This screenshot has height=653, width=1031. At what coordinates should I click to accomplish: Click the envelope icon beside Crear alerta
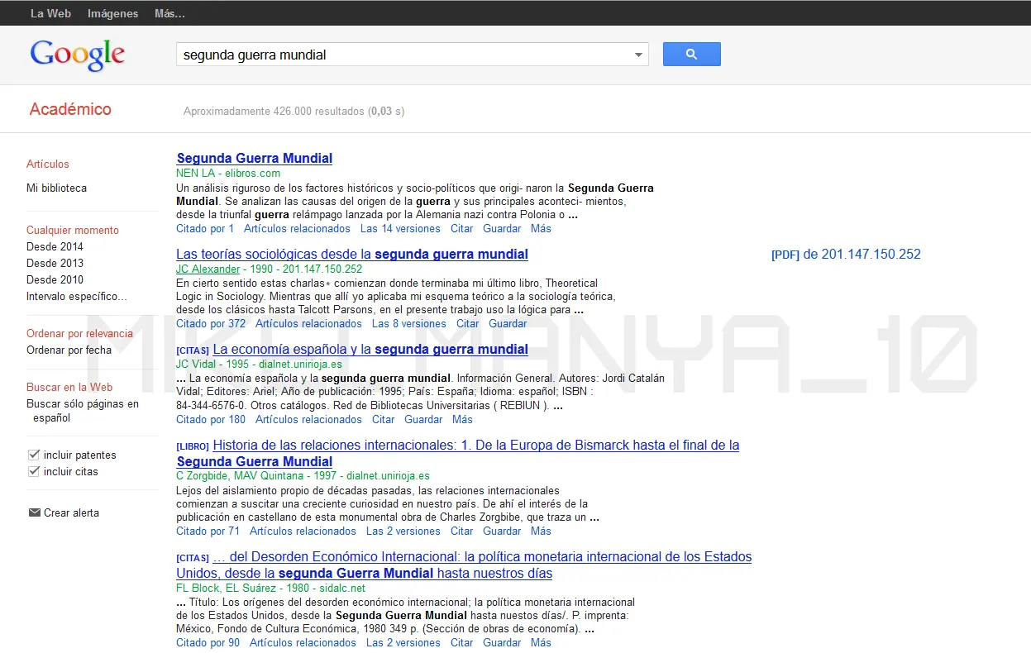[34, 512]
